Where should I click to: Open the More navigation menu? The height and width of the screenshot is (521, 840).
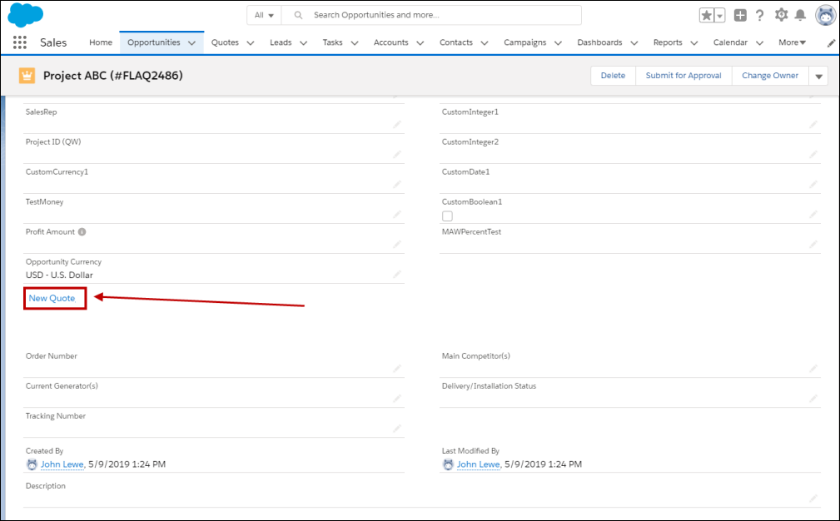[x=792, y=42]
